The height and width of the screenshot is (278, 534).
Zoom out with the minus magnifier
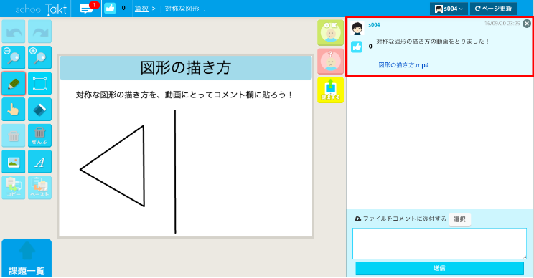coord(14,57)
